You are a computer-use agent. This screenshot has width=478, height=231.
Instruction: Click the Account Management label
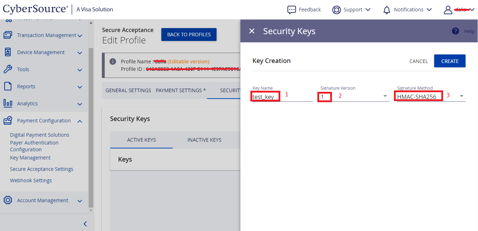pos(43,200)
